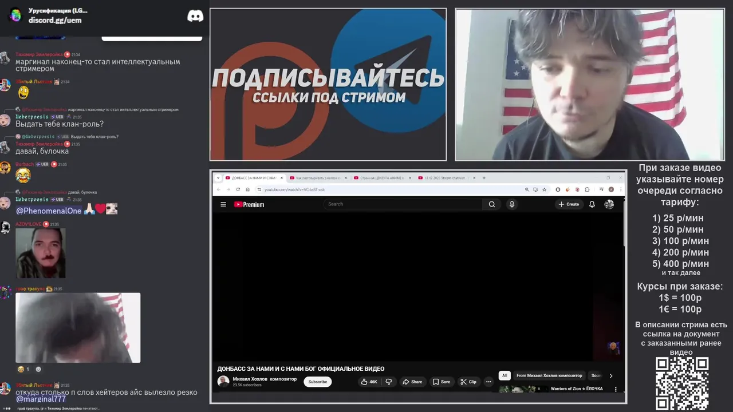Like the video with thumbs-up 46K
733x412 pixels.
(369, 382)
